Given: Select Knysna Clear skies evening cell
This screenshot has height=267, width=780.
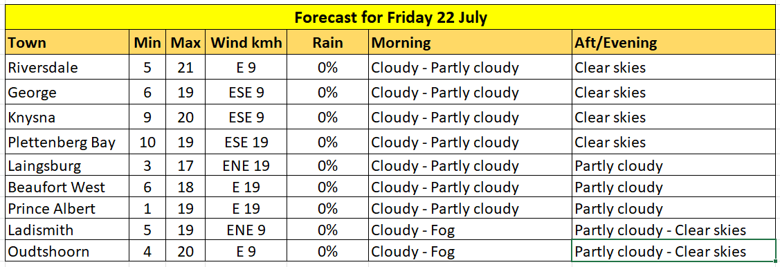Looking at the screenshot, I should [673, 118].
